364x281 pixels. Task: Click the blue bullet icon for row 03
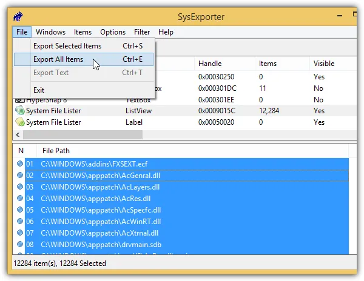pos(20,187)
